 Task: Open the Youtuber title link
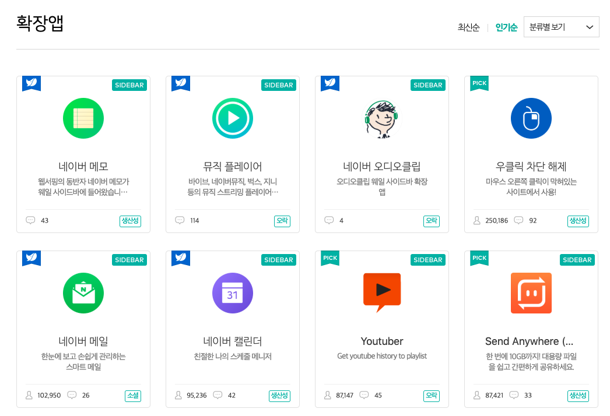[381, 341]
